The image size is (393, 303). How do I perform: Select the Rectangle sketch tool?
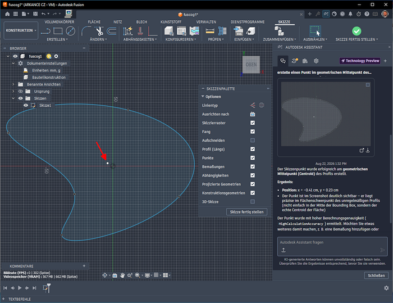(x=58, y=31)
